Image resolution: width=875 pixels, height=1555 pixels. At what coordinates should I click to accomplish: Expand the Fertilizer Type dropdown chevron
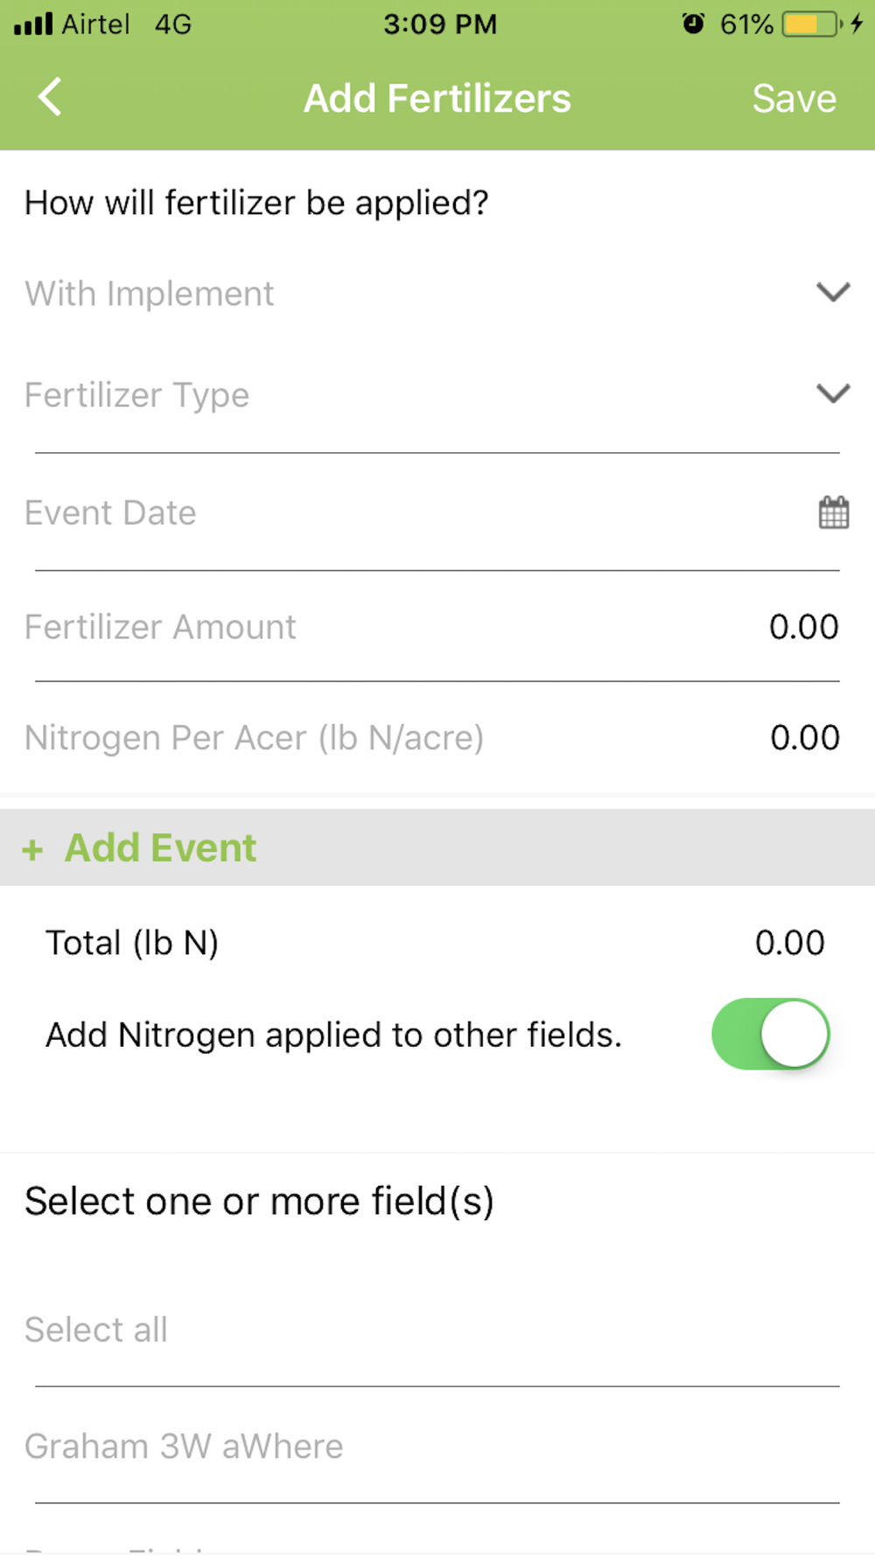tap(833, 394)
